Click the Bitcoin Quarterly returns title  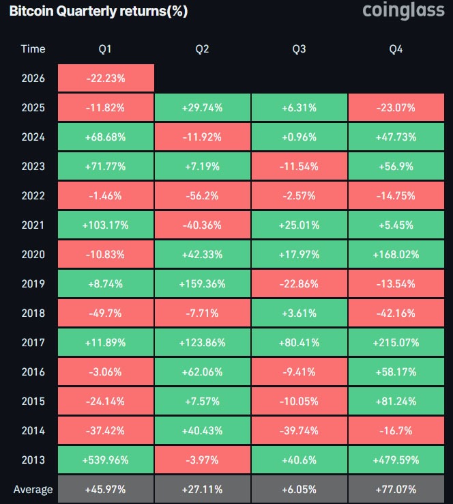pyautogui.click(x=98, y=12)
